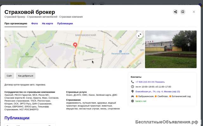
Task: Expand the map to fullscreen
Action: coord(140,35)
